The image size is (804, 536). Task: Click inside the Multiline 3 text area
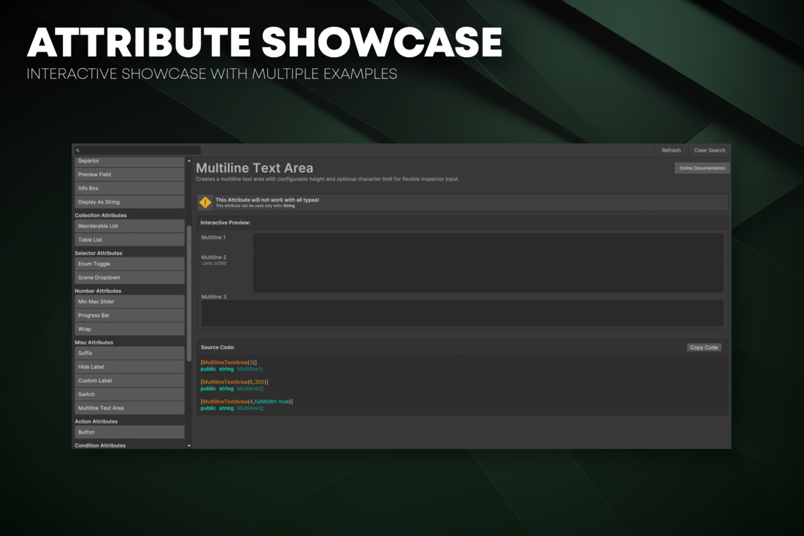pos(462,313)
